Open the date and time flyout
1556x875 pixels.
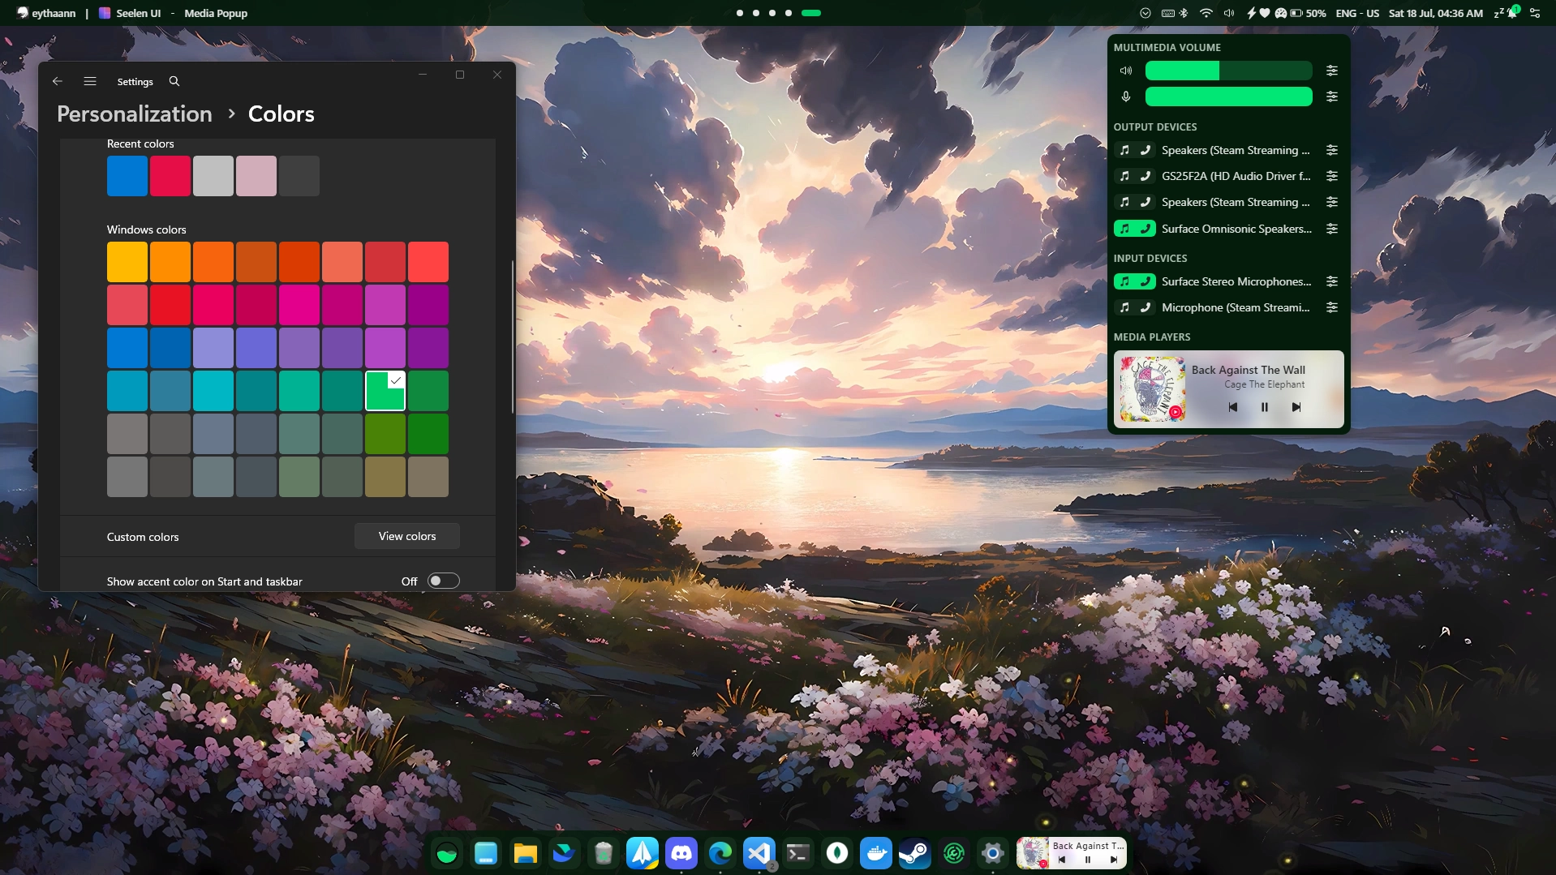click(x=1435, y=13)
